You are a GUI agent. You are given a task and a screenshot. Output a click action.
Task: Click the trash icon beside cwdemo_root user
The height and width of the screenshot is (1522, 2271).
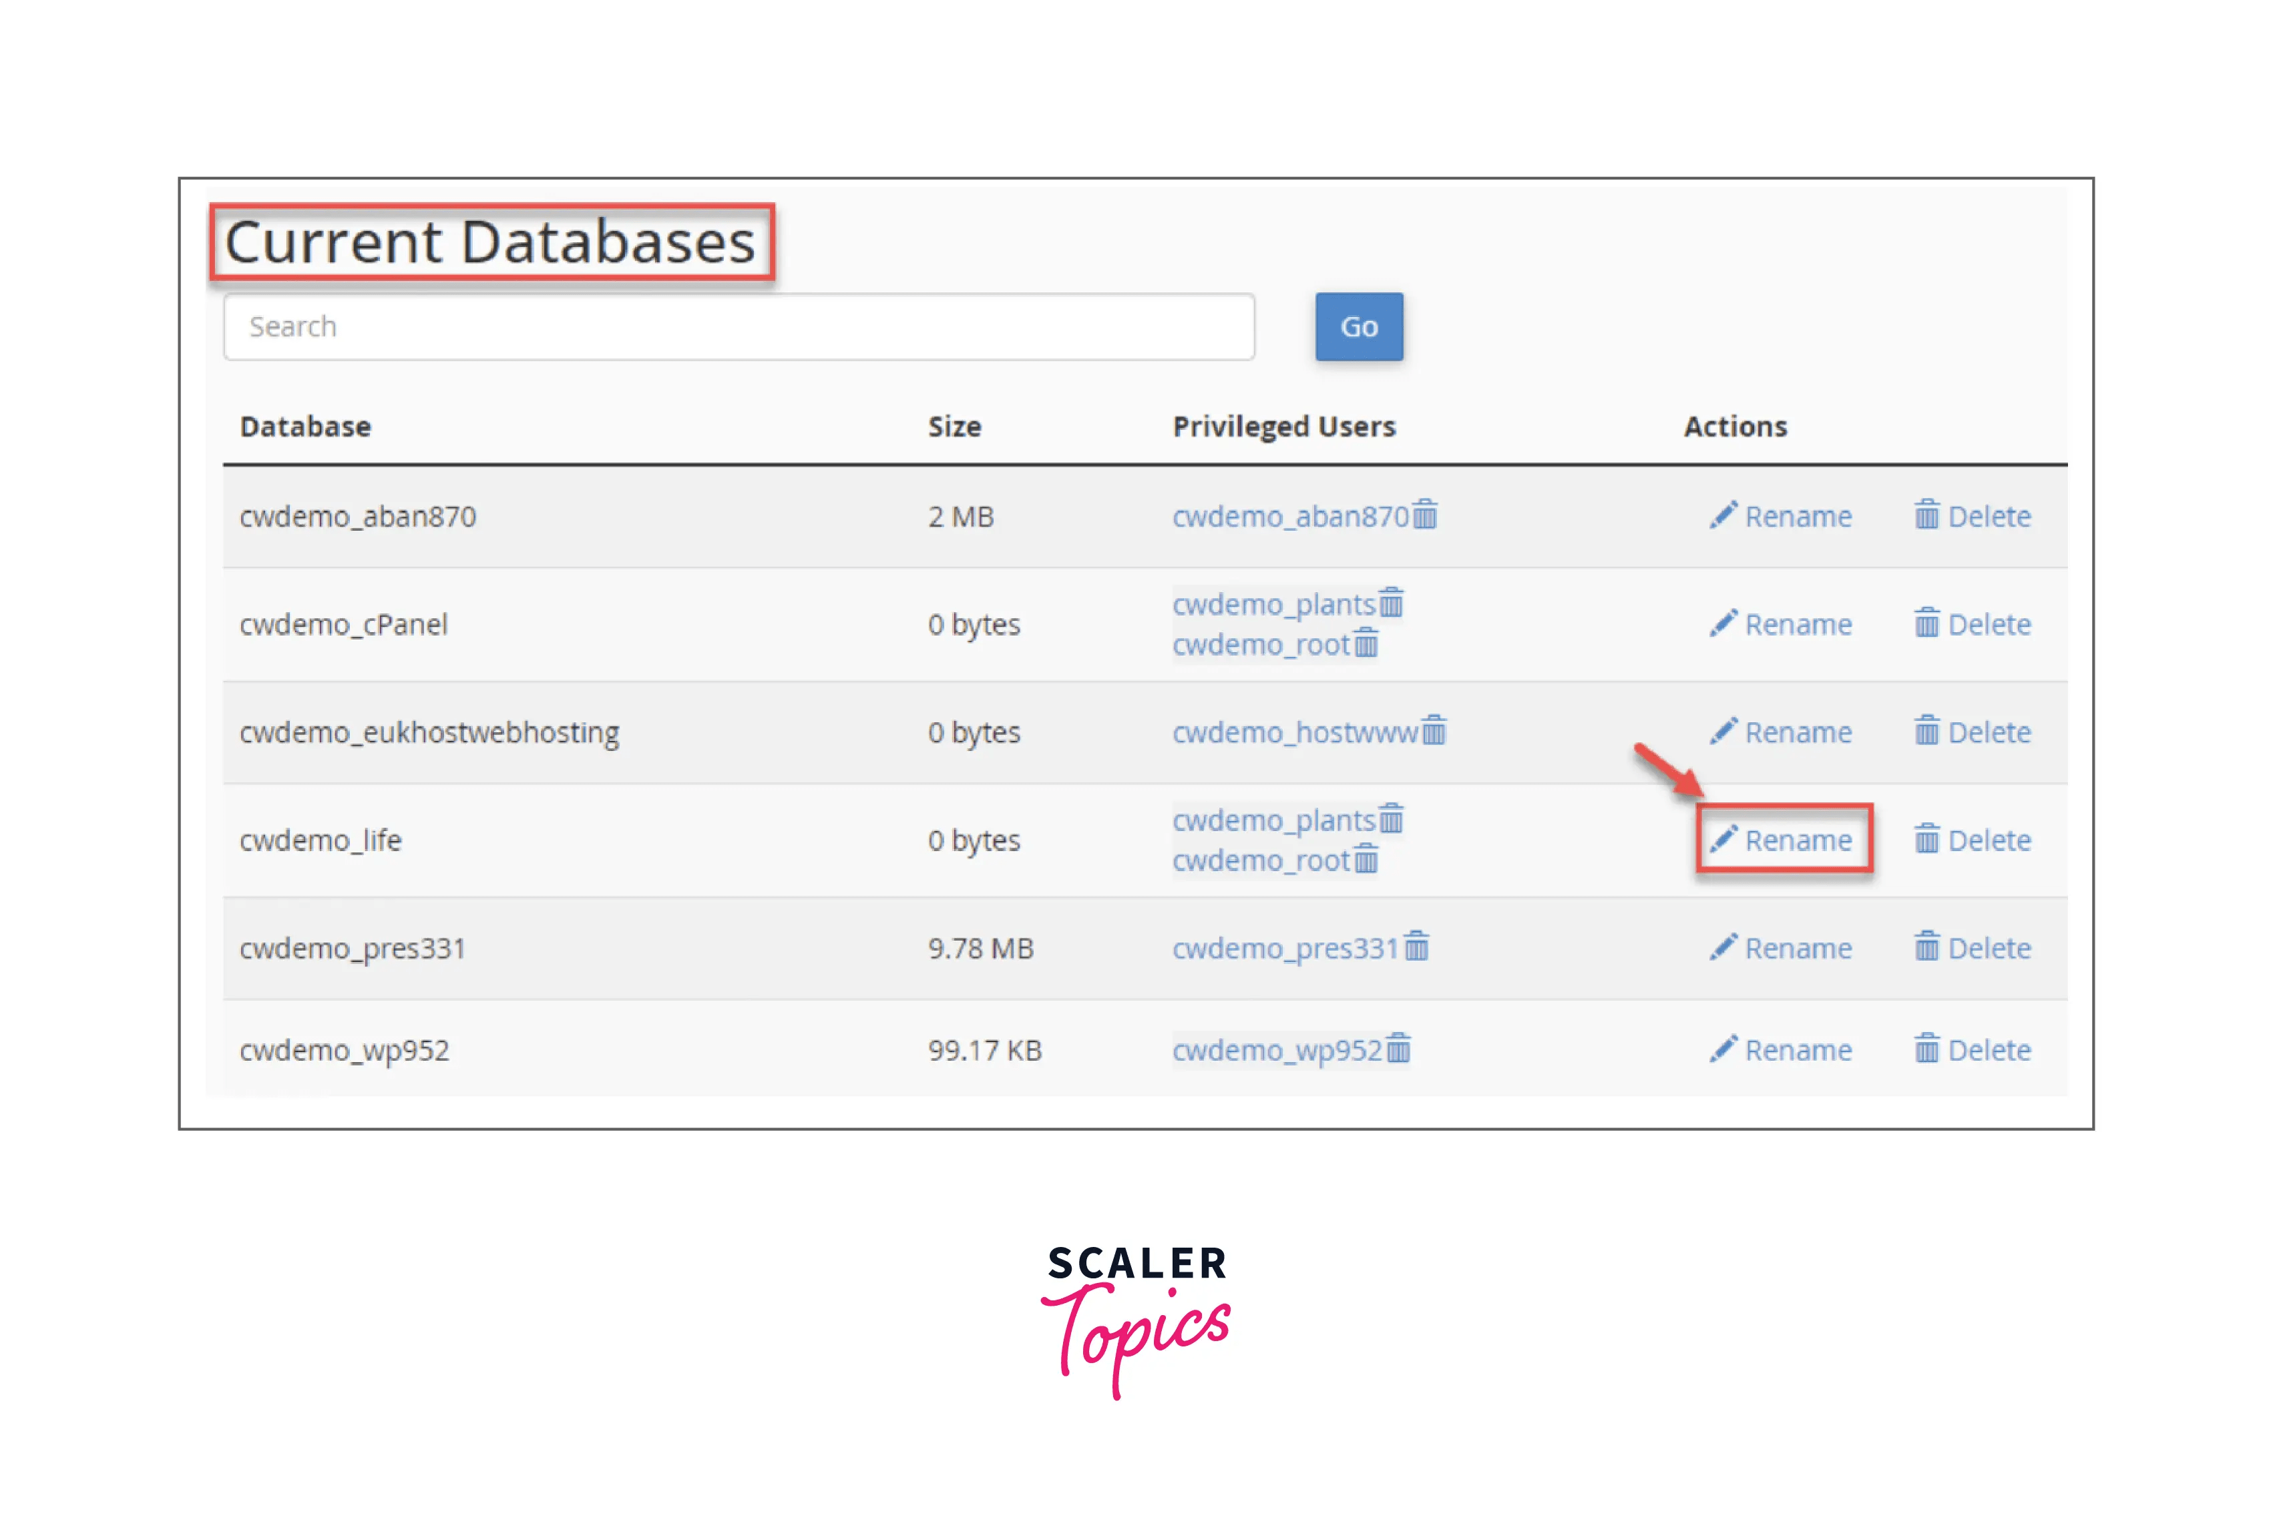pos(1367,644)
